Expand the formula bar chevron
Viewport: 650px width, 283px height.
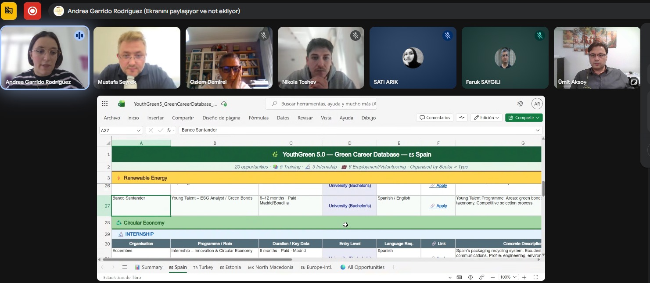(538, 130)
